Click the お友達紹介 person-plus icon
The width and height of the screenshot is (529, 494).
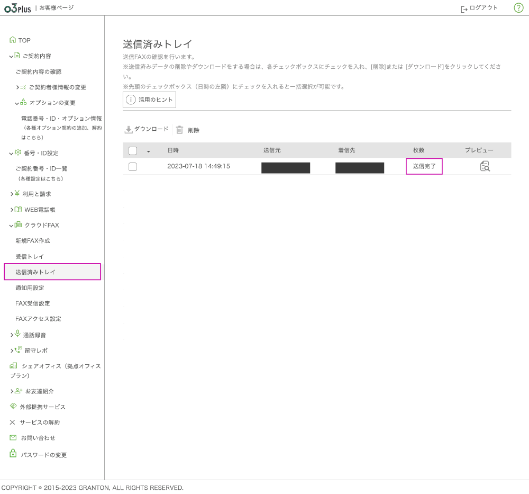pyautogui.click(x=19, y=391)
